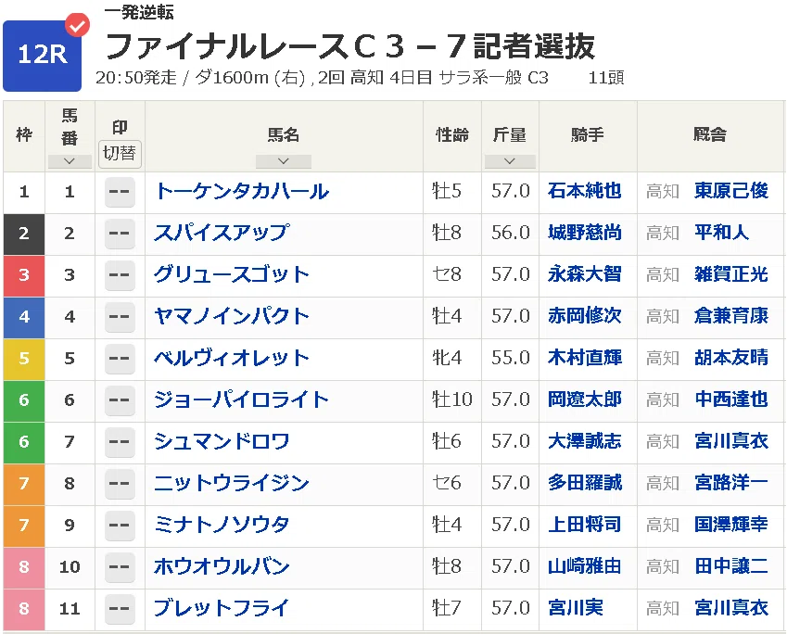Open the 12R race number badge
Screen dimensions: 787x634
(42, 56)
